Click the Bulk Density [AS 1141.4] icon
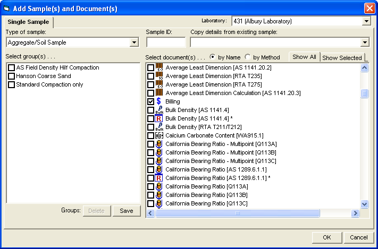Screen dimensions: 378x249 click(x=159, y=110)
